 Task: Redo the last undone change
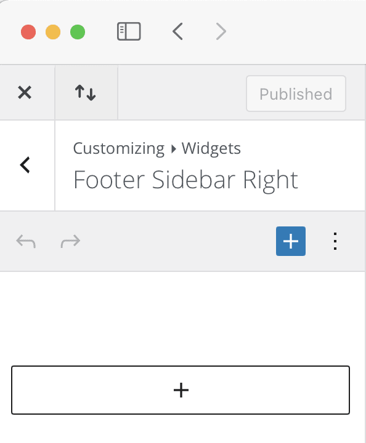click(x=70, y=241)
